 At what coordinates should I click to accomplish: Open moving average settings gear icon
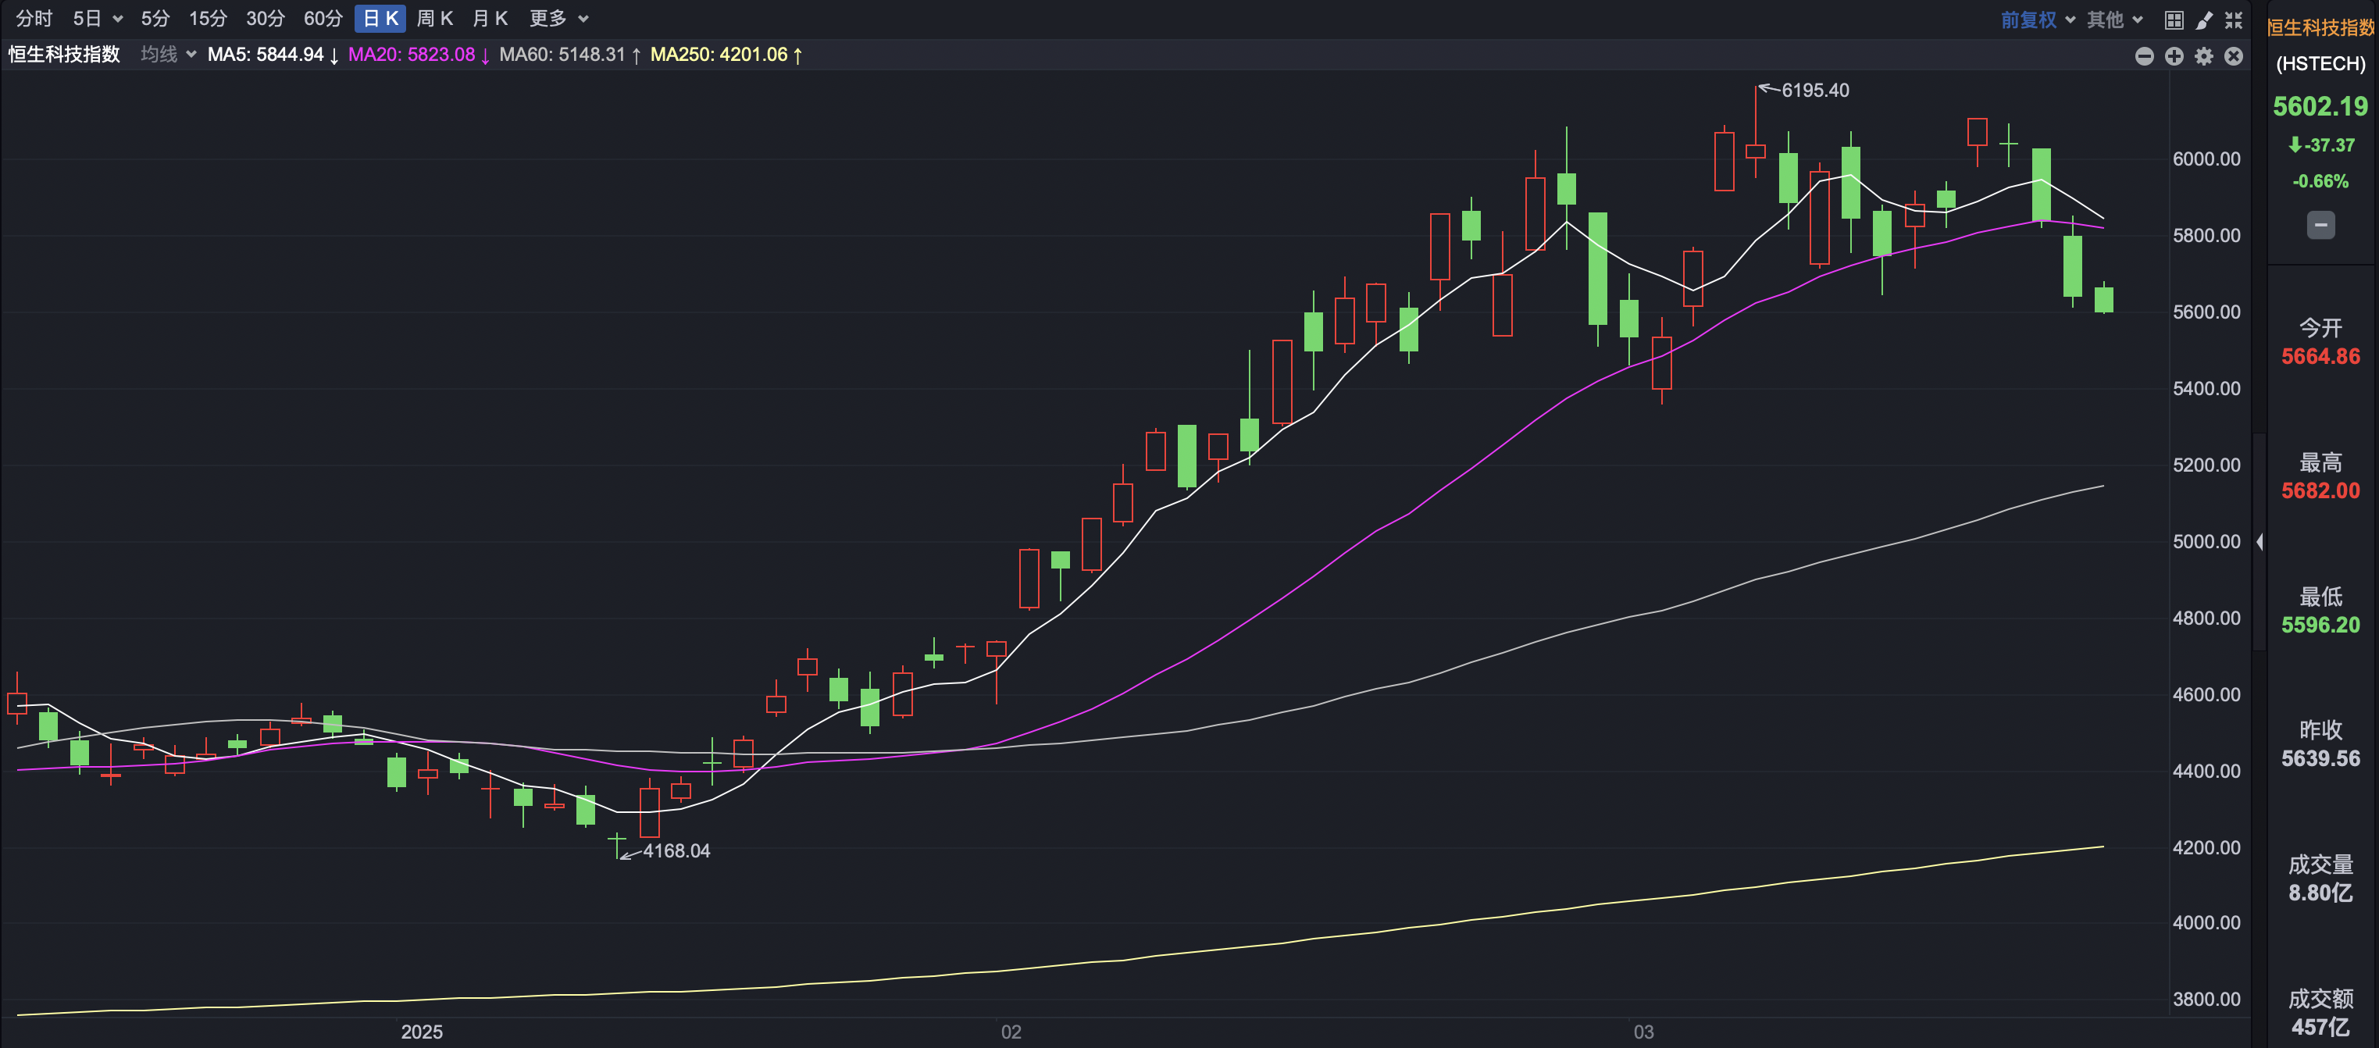(x=2205, y=56)
